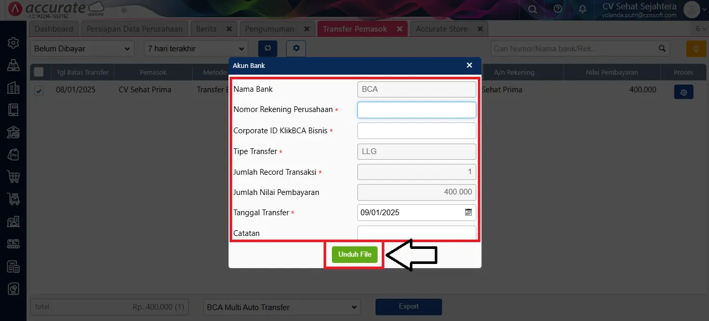This screenshot has width=709, height=321.
Task: Open the bank module in sidebar
Action: pyautogui.click(x=13, y=132)
